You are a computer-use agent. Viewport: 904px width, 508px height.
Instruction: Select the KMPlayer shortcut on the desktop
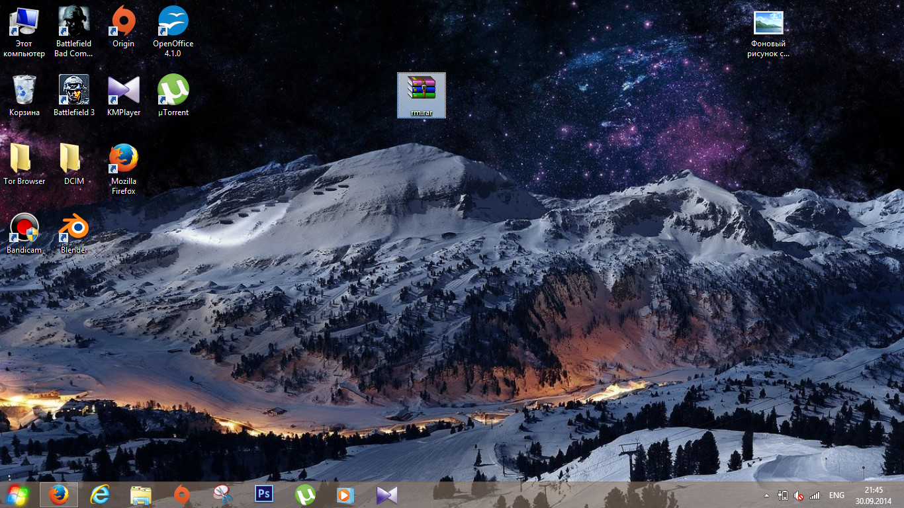coord(123,96)
